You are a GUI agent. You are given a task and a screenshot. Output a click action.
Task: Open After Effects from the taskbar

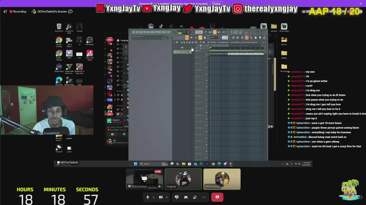[207, 164]
